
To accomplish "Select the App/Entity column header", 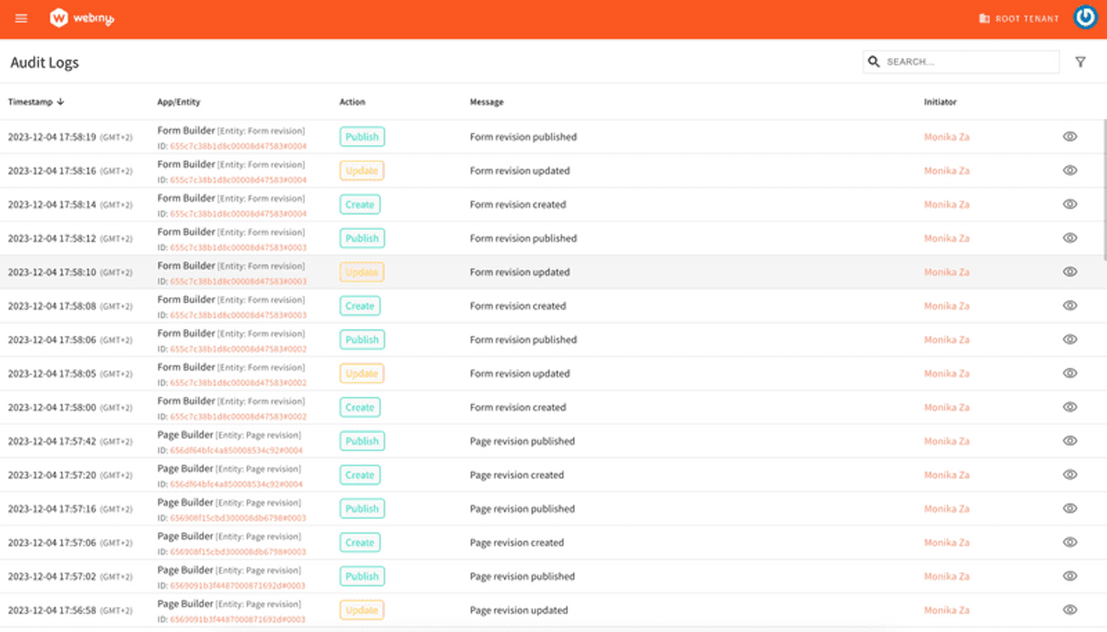I will (x=179, y=102).
